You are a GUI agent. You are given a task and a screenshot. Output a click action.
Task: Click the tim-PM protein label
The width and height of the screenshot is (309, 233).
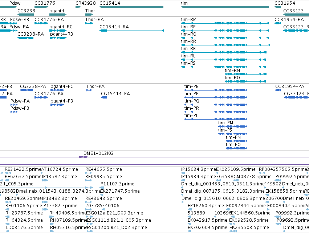225,123
